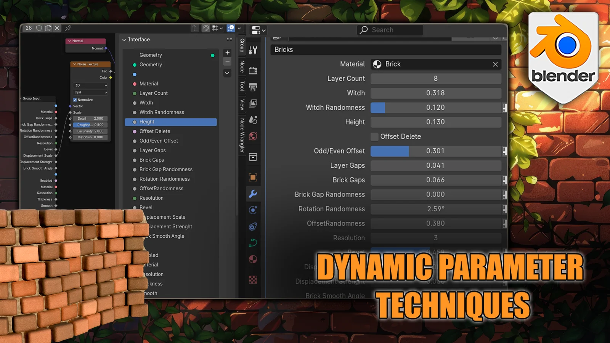The image size is (610, 343).
Task: Open the Modifiers wrench properties tab
Action: pos(253,194)
